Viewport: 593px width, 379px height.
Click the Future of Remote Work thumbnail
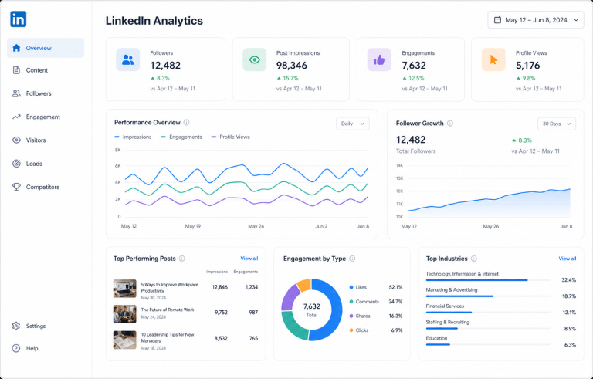click(x=125, y=314)
